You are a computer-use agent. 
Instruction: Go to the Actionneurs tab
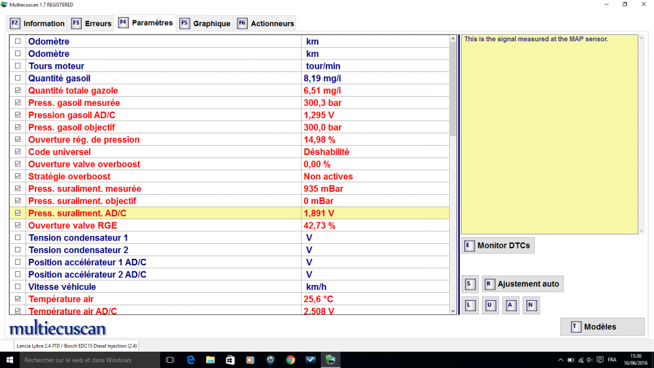coord(266,24)
